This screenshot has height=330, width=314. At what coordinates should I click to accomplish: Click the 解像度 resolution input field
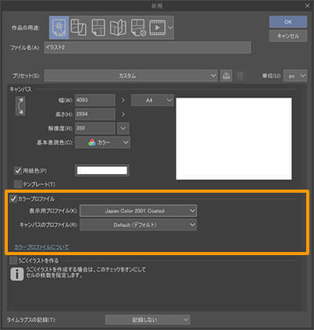(95, 128)
